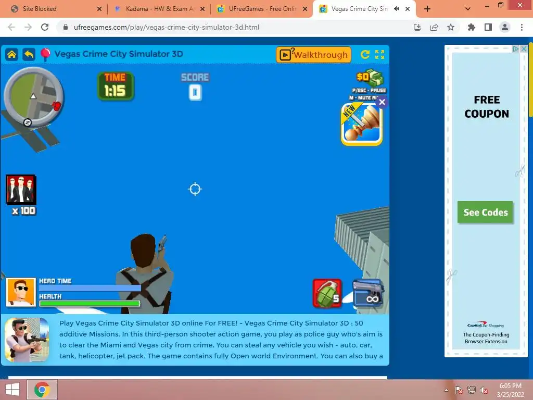Bookmark this page with the star icon

coord(451,27)
